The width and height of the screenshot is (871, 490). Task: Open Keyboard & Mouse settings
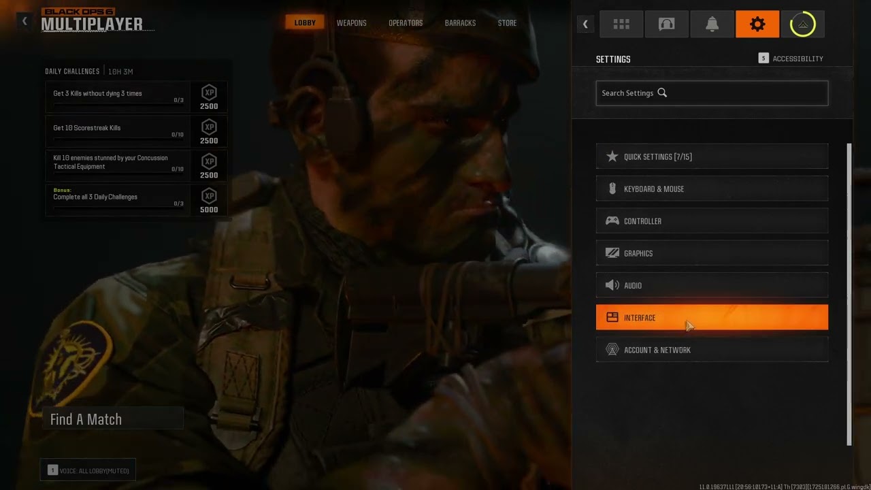click(x=712, y=189)
